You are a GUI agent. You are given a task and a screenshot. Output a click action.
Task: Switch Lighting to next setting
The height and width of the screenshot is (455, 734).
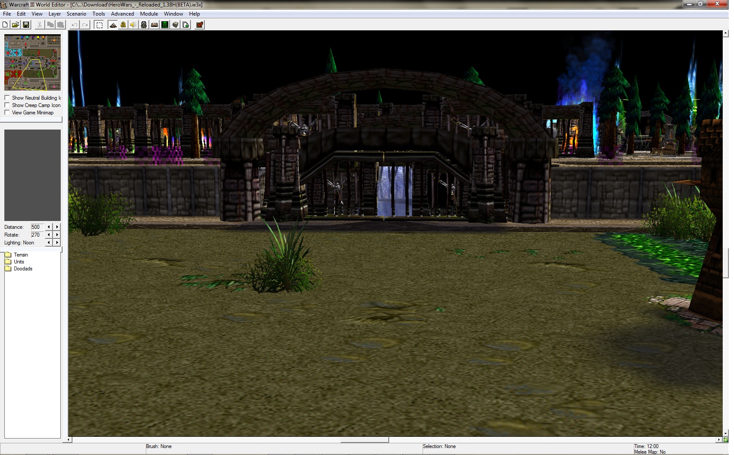click(57, 243)
